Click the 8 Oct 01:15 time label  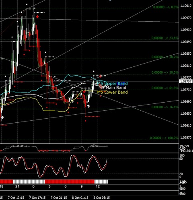[80, 198]
